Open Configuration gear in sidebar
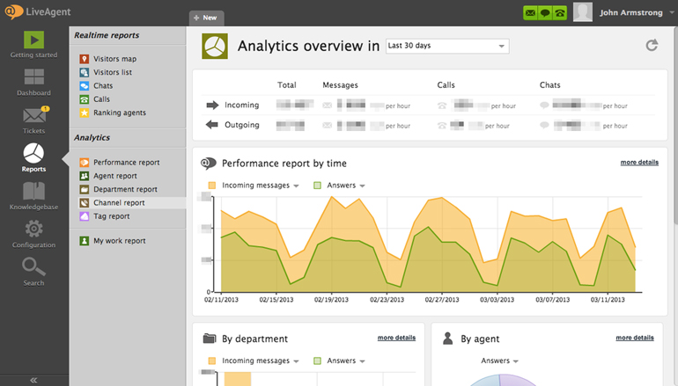 pos(33,234)
